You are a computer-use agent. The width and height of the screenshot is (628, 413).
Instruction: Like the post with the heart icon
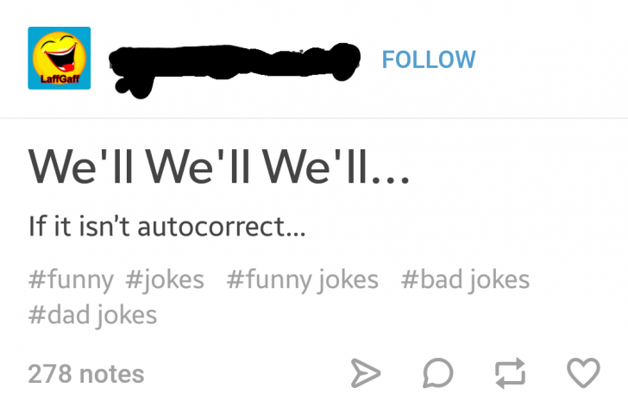pyautogui.click(x=583, y=373)
